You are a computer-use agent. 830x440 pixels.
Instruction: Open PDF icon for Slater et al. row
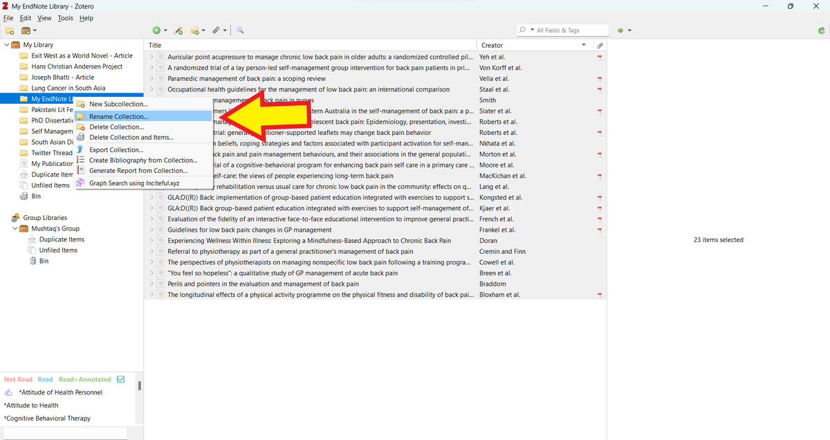pyautogui.click(x=600, y=111)
